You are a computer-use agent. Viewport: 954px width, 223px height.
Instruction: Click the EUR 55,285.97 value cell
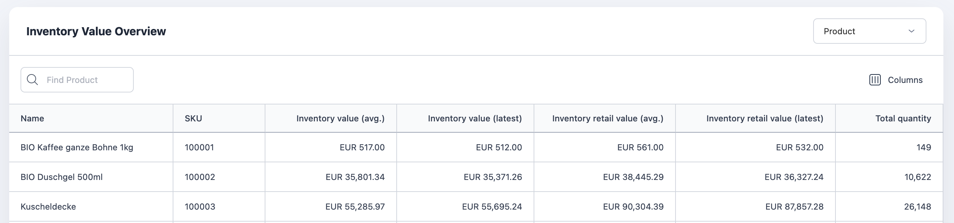(x=355, y=206)
